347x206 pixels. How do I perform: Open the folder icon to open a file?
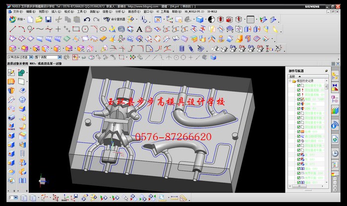(39, 19)
